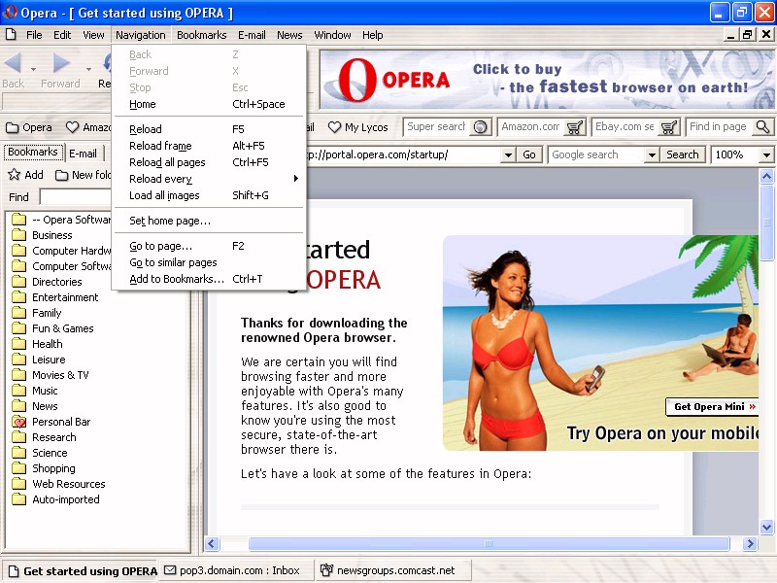This screenshot has height=583, width=777.
Task: Open the Bookmarks menu in menu bar
Action: (201, 35)
